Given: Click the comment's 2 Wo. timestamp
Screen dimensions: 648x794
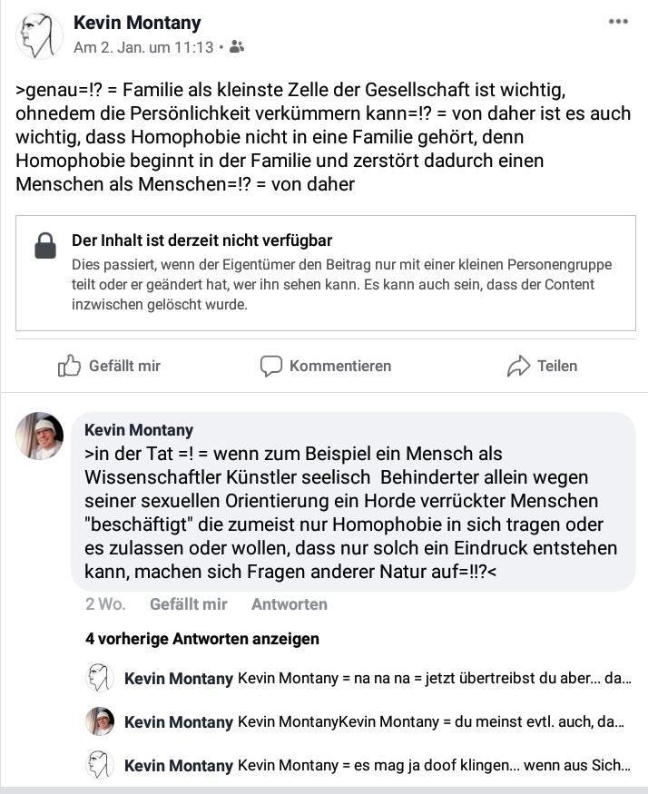Looking at the screenshot, I should click(x=105, y=604).
